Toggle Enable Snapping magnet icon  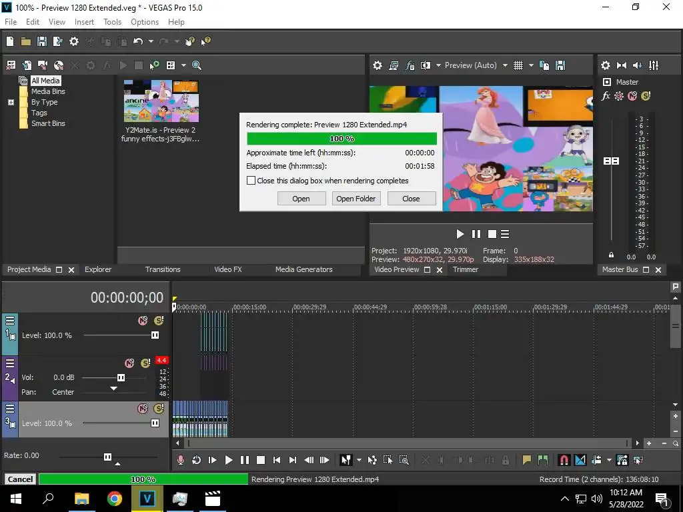tap(564, 460)
